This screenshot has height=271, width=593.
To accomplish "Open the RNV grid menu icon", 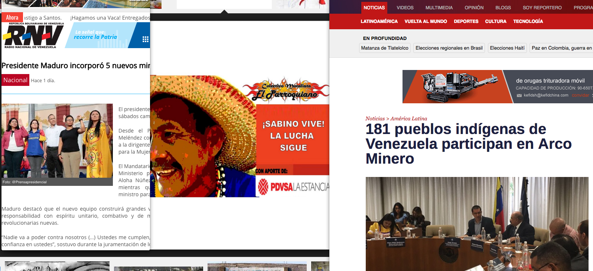I will pos(146,39).
